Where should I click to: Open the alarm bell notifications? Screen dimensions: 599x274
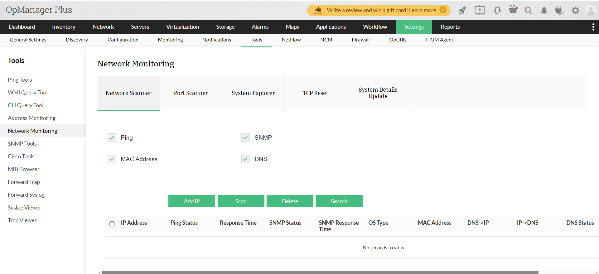click(x=544, y=11)
